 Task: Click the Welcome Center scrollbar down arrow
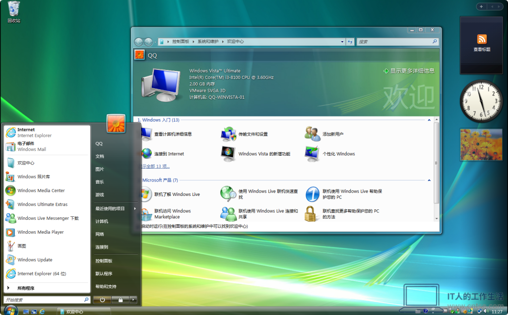click(437, 218)
